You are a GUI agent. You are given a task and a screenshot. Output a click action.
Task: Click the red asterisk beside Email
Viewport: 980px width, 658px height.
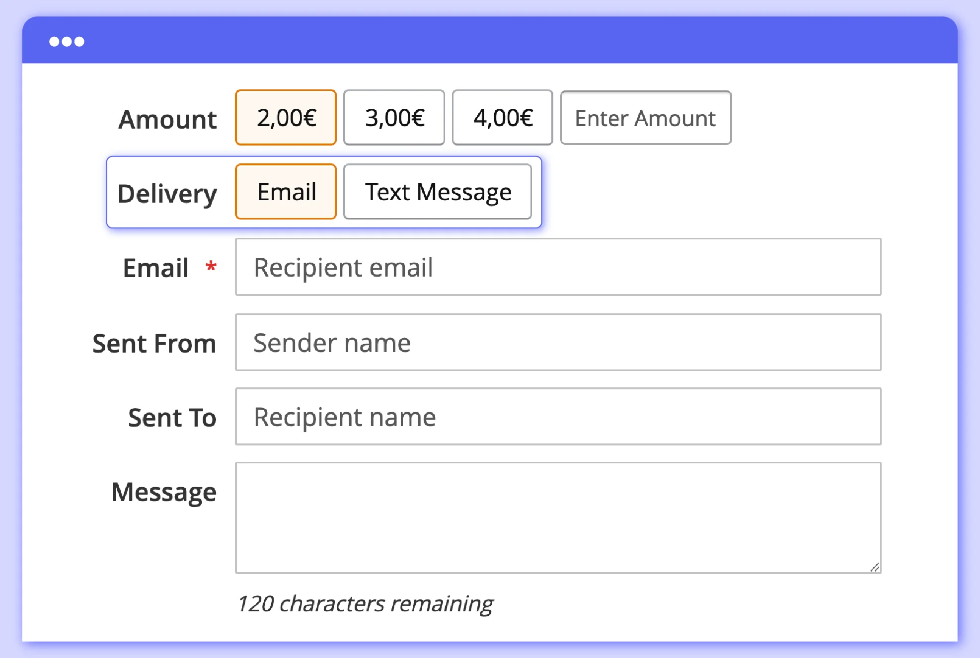pyautogui.click(x=211, y=268)
